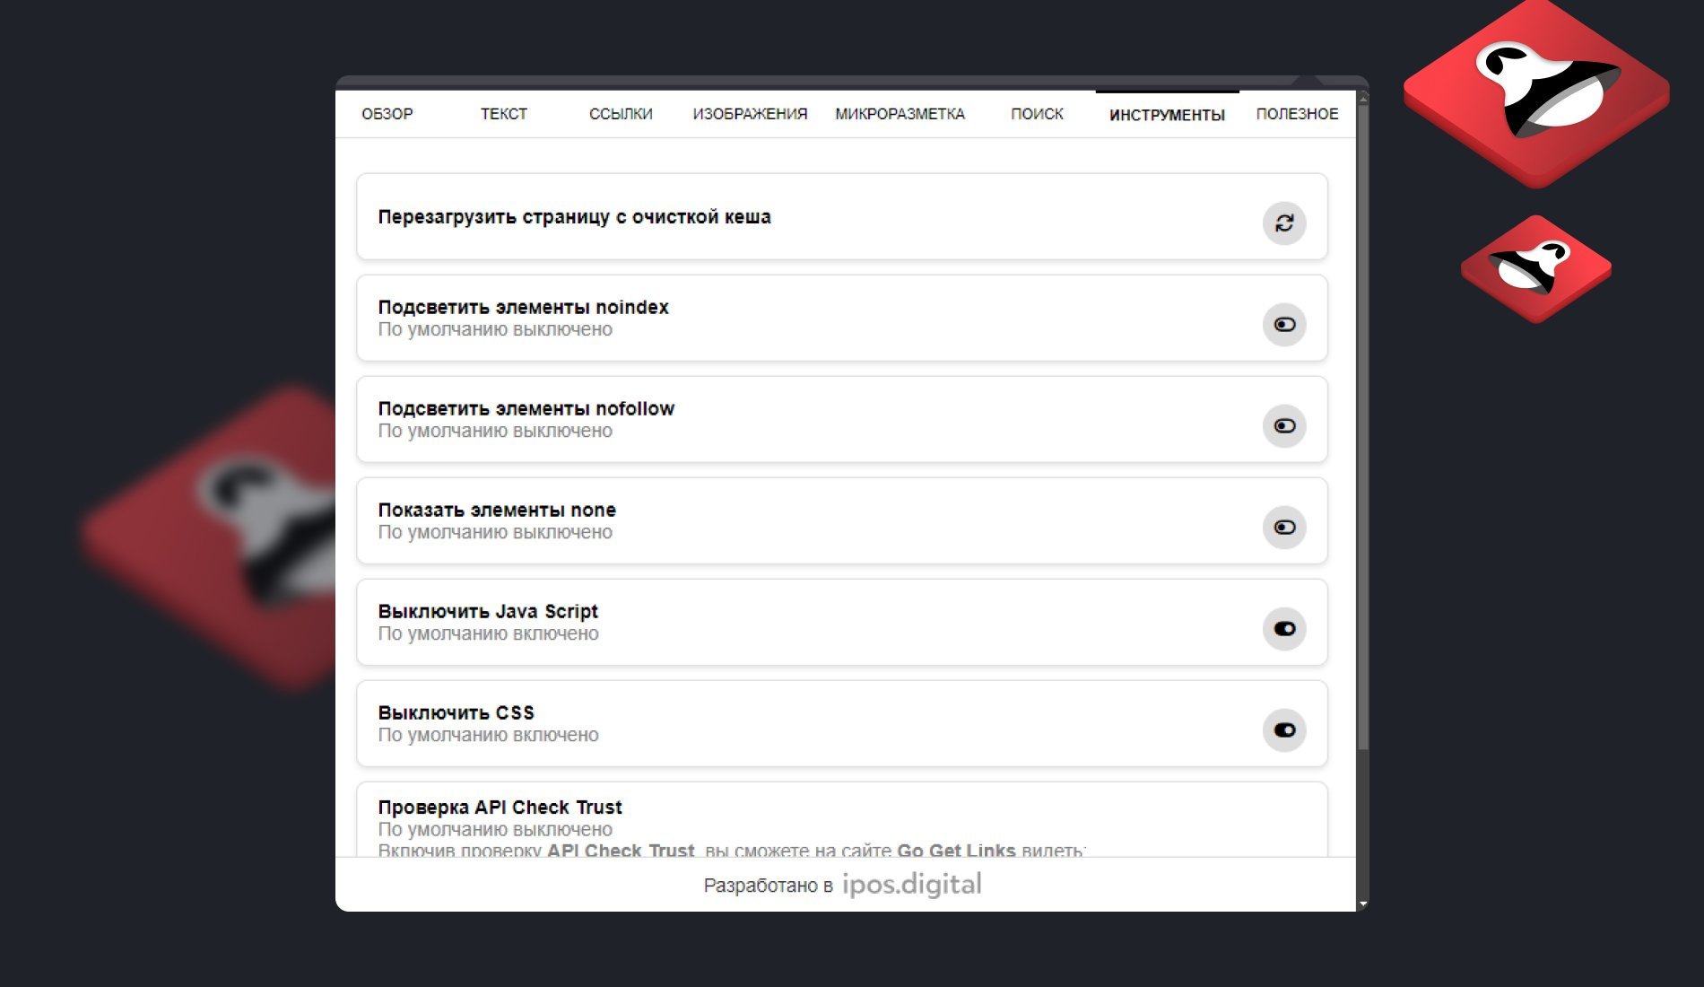Toggle nofollow elements highlighting
Image resolution: width=1704 pixels, height=987 pixels.
coord(1284,425)
